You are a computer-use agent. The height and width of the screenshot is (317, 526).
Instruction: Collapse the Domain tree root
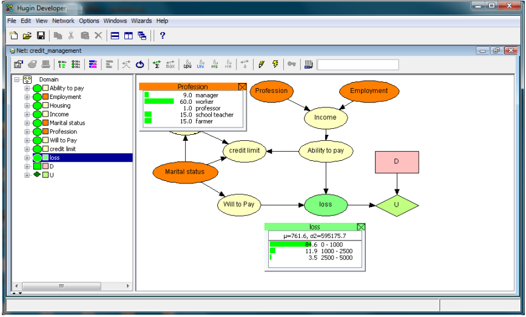click(17, 80)
